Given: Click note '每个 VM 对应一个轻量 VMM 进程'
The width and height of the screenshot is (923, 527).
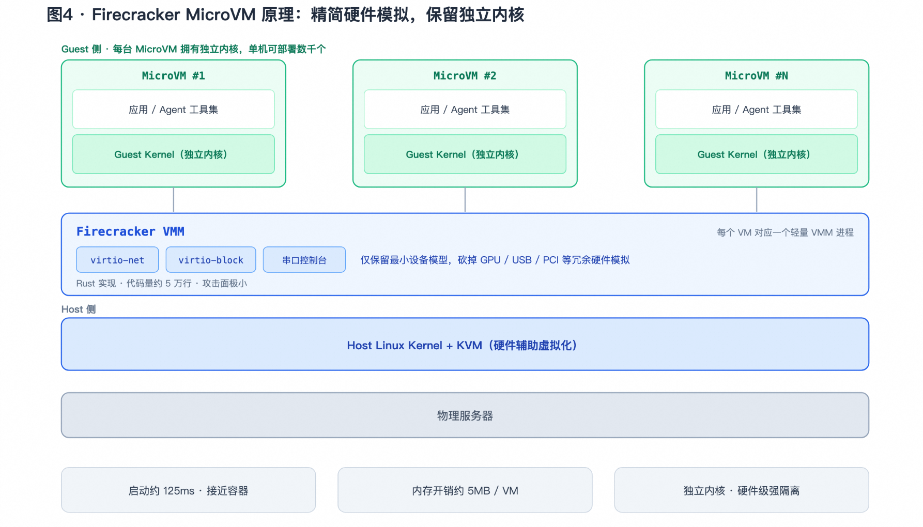Looking at the screenshot, I should coord(785,233).
